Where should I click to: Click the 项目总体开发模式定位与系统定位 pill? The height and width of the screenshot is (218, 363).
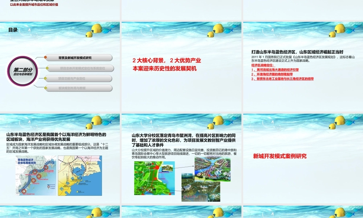click(x=80, y=68)
